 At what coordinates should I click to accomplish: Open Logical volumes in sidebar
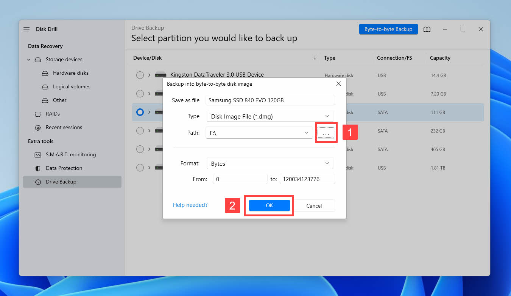(72, 87)
